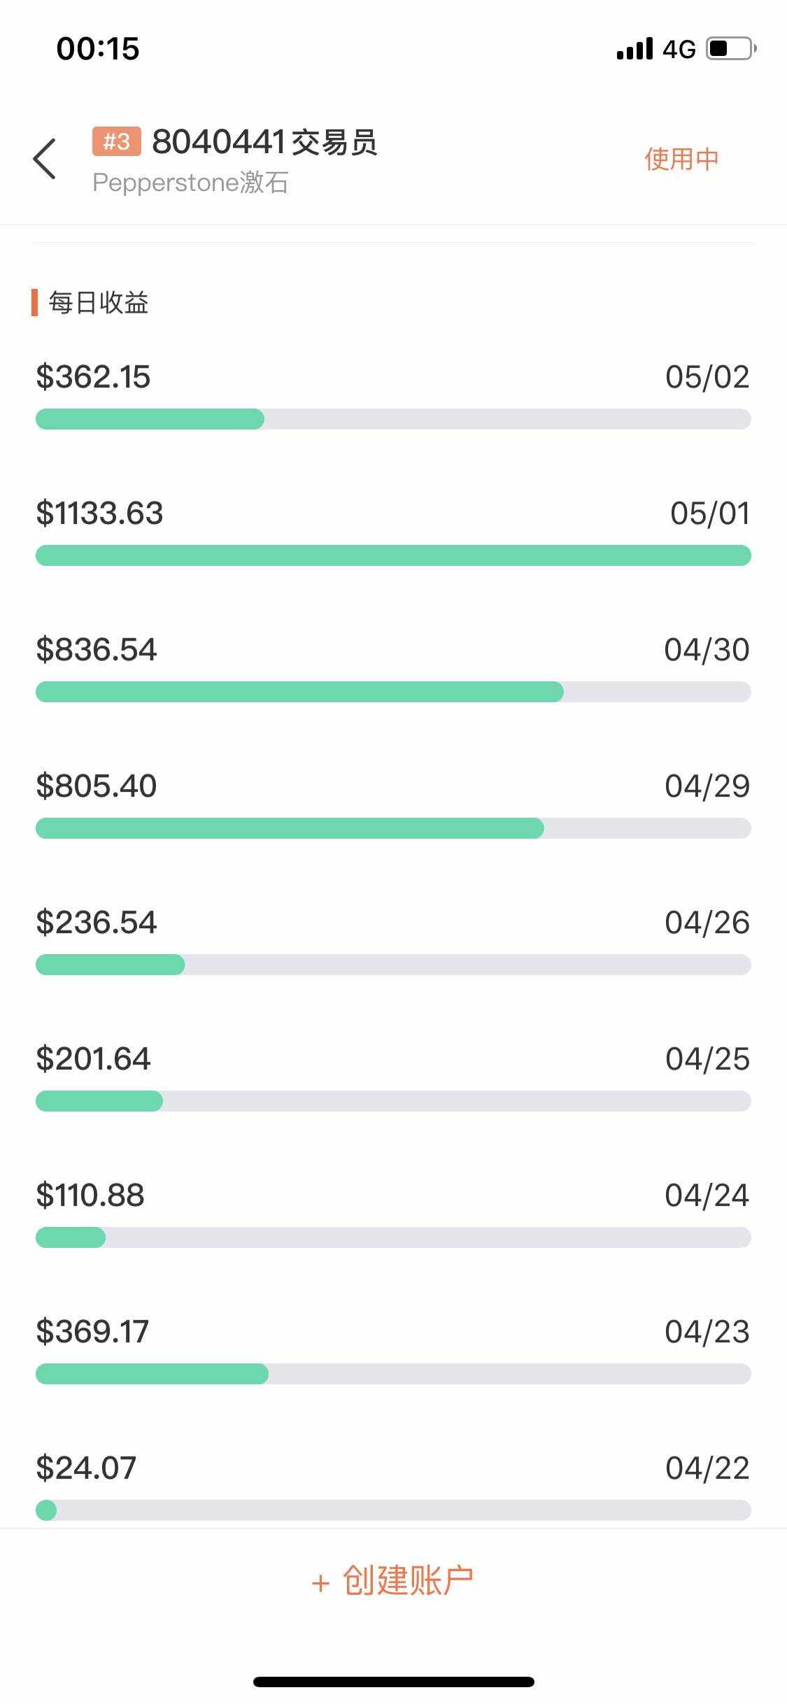Tap the 04/24 earnings progress bar
787x1704 pixels.
(x=393, y=1237)
